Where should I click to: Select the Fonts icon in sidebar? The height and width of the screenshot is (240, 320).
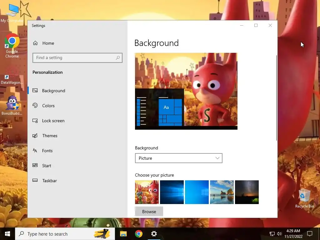point(35,151)
